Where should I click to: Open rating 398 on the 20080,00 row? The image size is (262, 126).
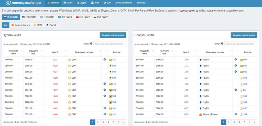point(114,102)
